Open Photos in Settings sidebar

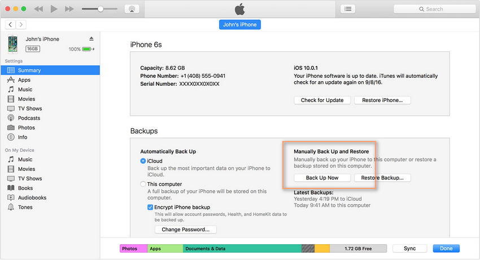pos(26,127)
